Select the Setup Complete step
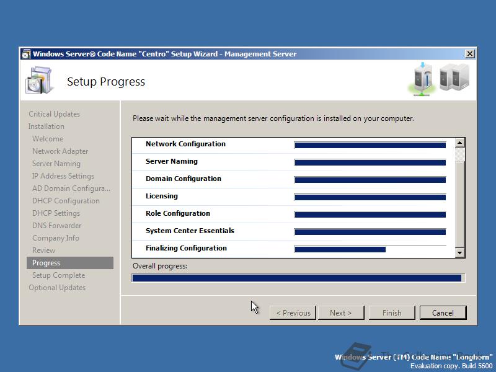The width and height of the screenshot is (496, 372). pyautogui.click(x=58, y=275)
